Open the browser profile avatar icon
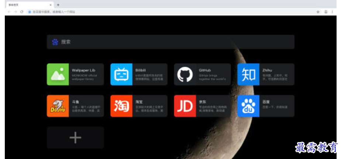Viewport: 341px width, 159px height. point(325,12)
